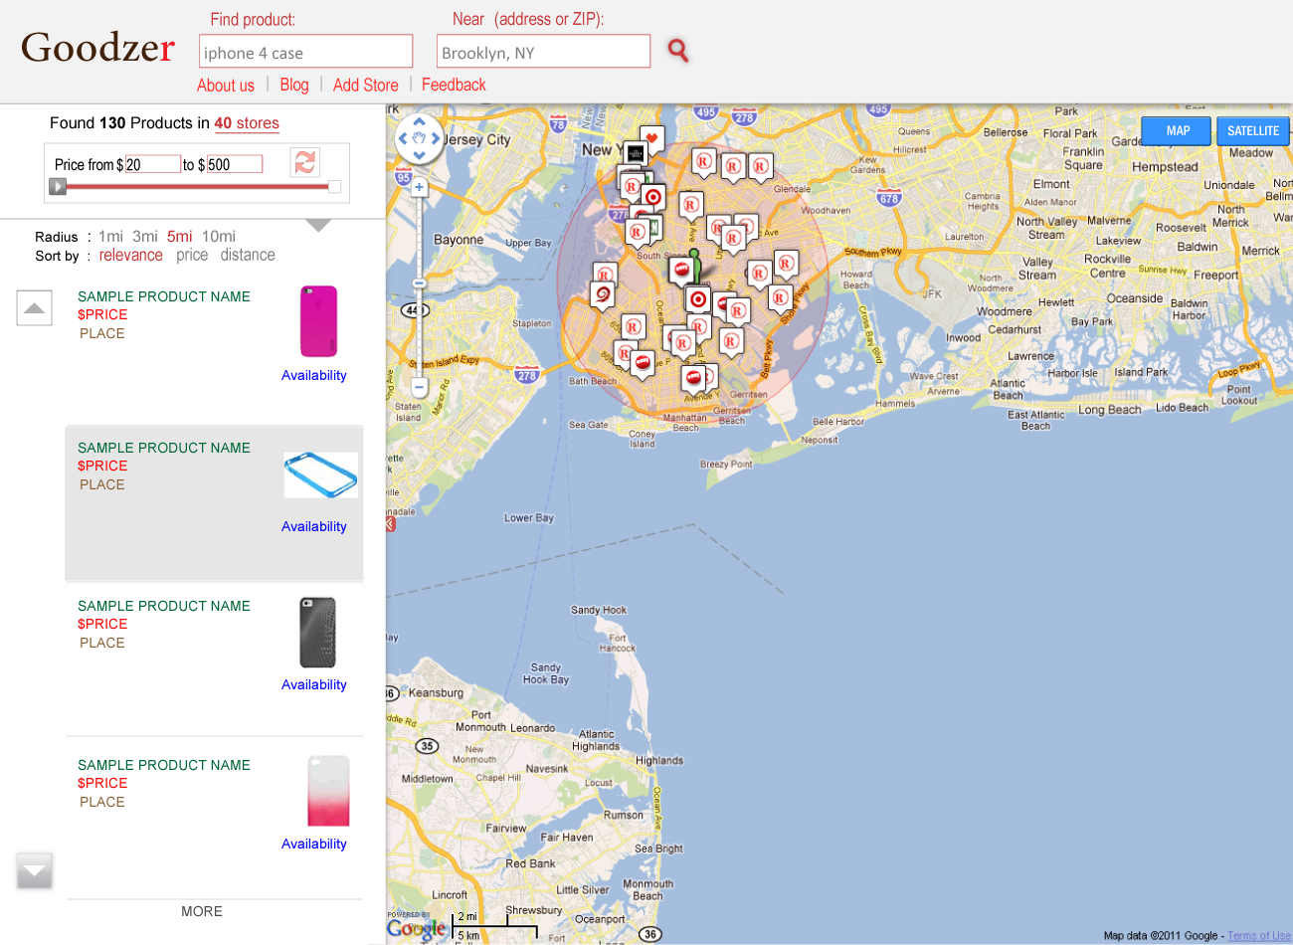Click the Price from field showing 20
1293x945 pixels.
click(153, 164)
